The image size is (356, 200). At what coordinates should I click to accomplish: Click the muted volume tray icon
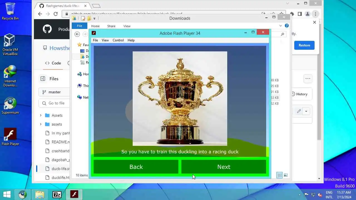coord(320,195)
